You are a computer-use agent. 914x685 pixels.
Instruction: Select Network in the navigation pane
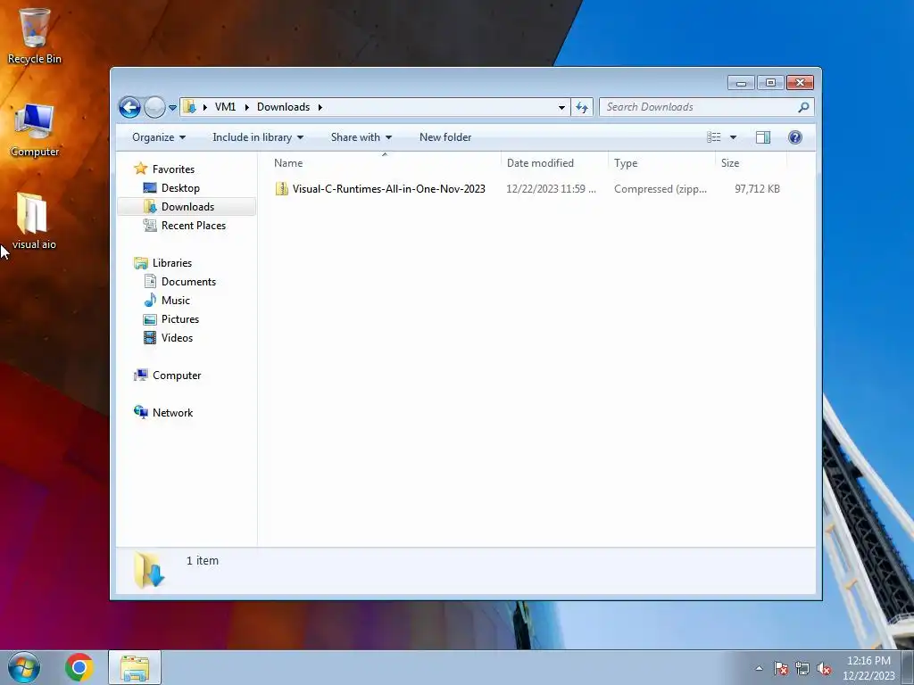[x=172, y=412]
